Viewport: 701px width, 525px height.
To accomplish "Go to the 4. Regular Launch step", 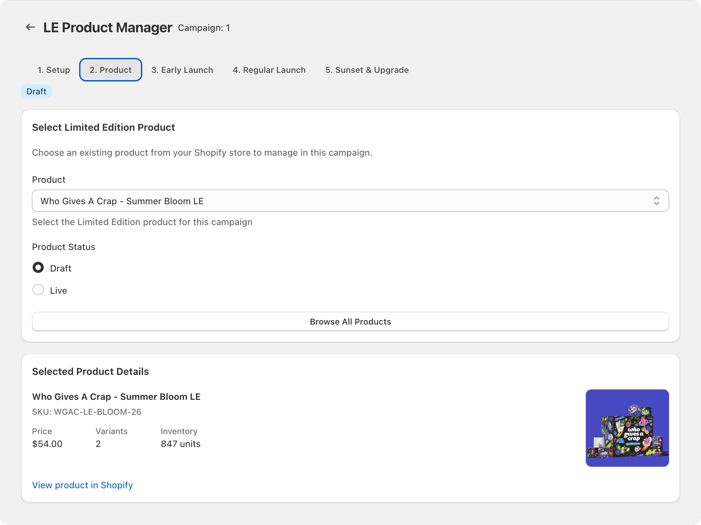I will pos(269,70).
